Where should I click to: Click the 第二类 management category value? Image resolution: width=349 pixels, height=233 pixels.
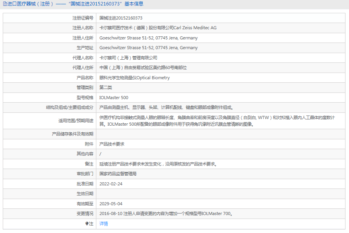tap(106, 87)
